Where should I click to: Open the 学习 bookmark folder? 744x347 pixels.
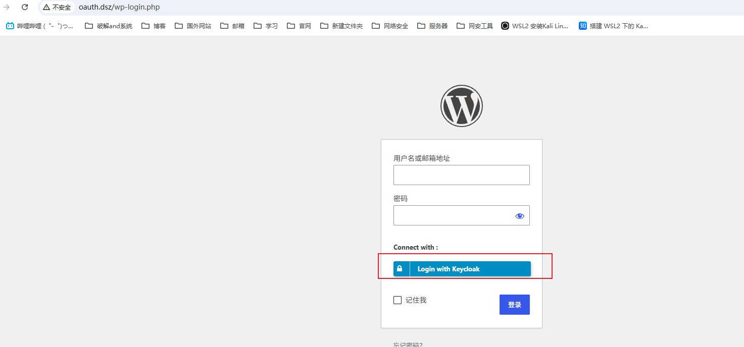click(x=266, y=26)
